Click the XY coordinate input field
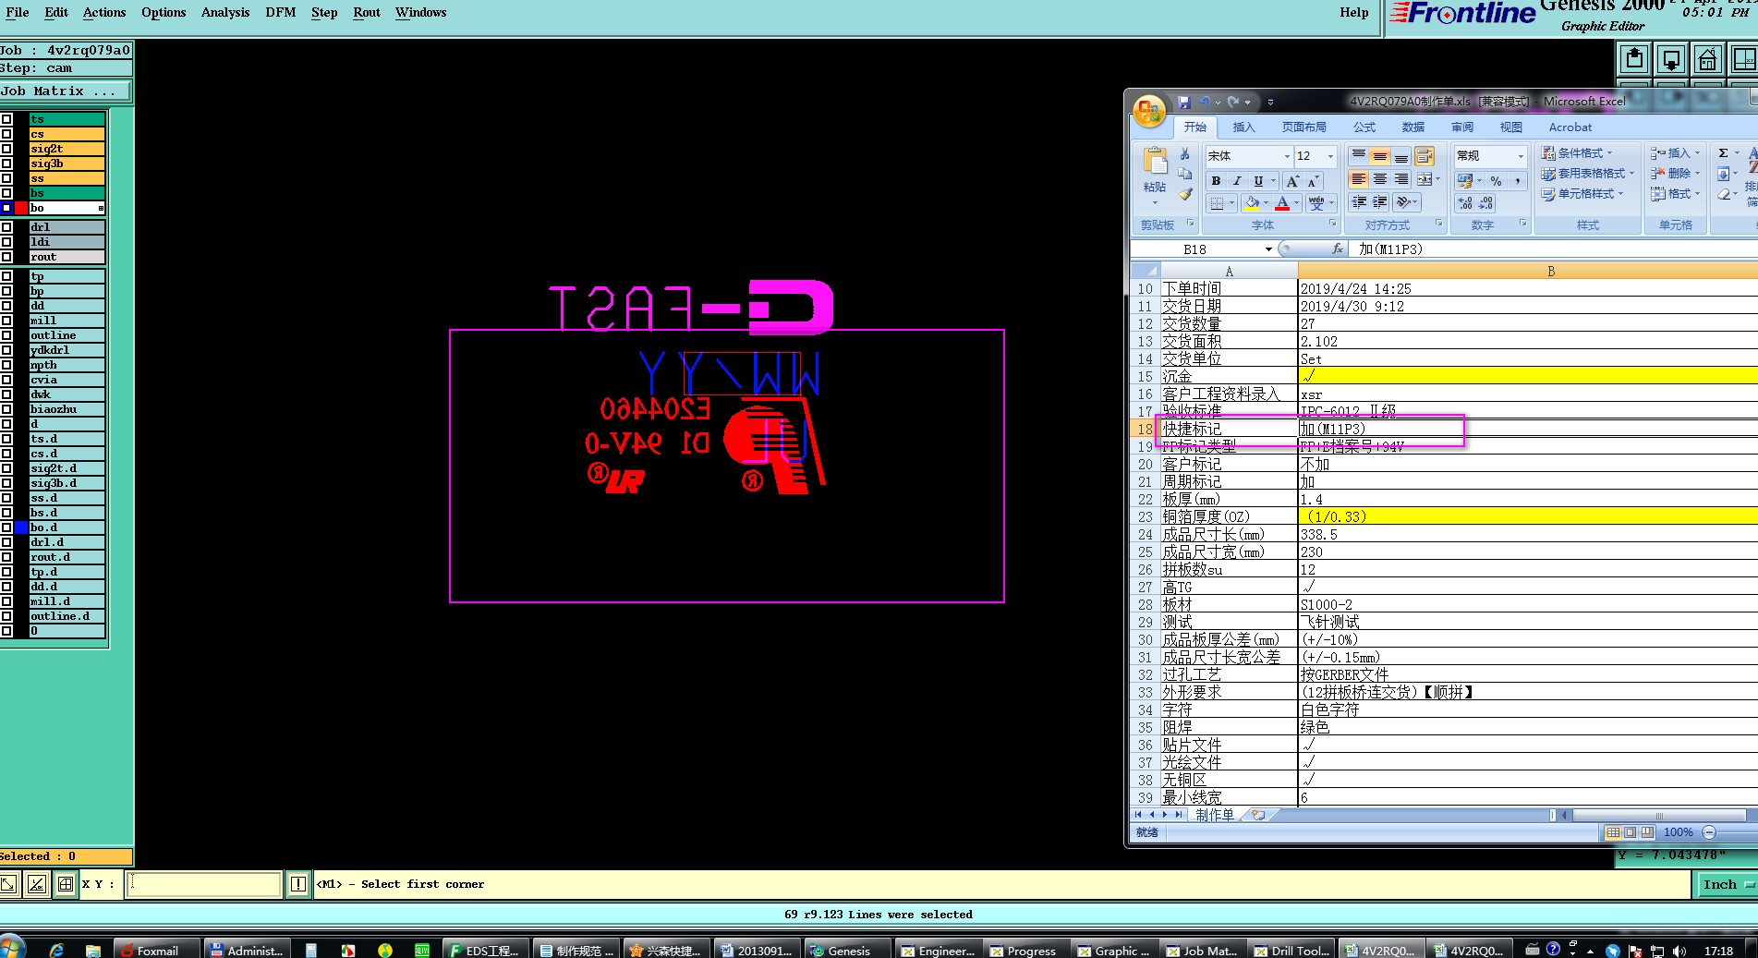1758x958 pixels. (x=205, y=884)
